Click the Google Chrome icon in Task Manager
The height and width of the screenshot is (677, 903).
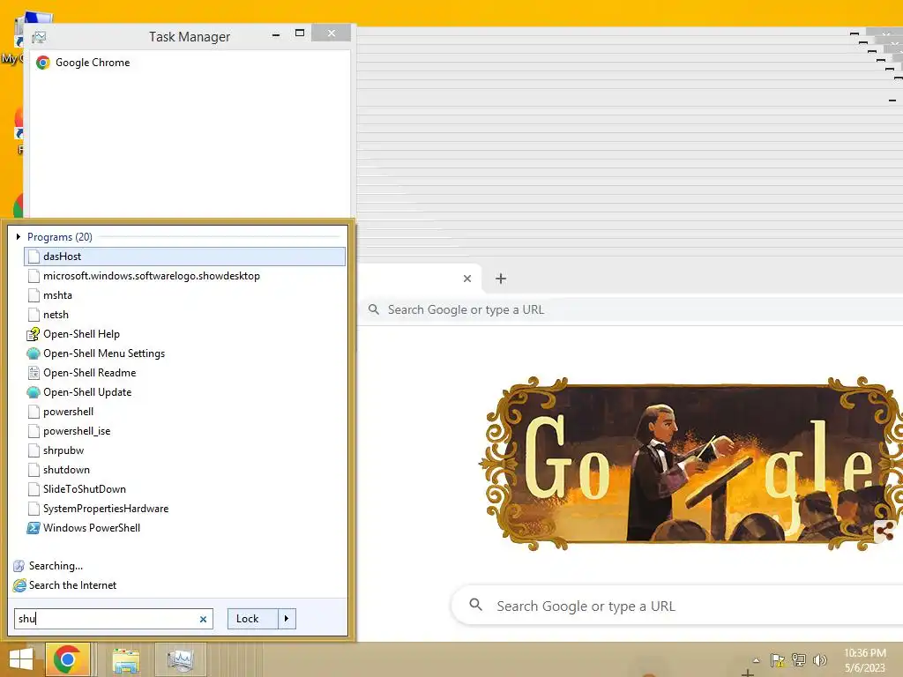pos(42,63)
